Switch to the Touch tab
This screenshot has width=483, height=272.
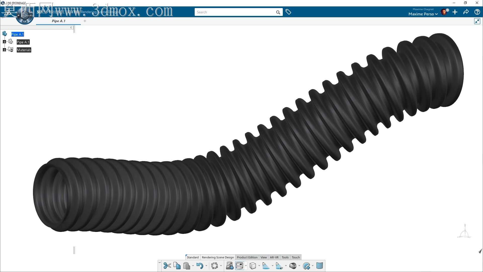point(296,257)
